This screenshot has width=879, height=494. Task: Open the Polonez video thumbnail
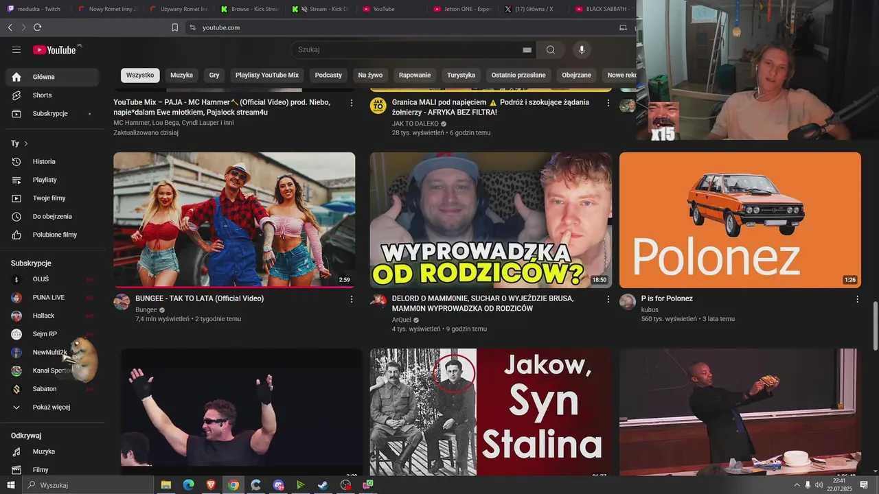coord(740,220)
